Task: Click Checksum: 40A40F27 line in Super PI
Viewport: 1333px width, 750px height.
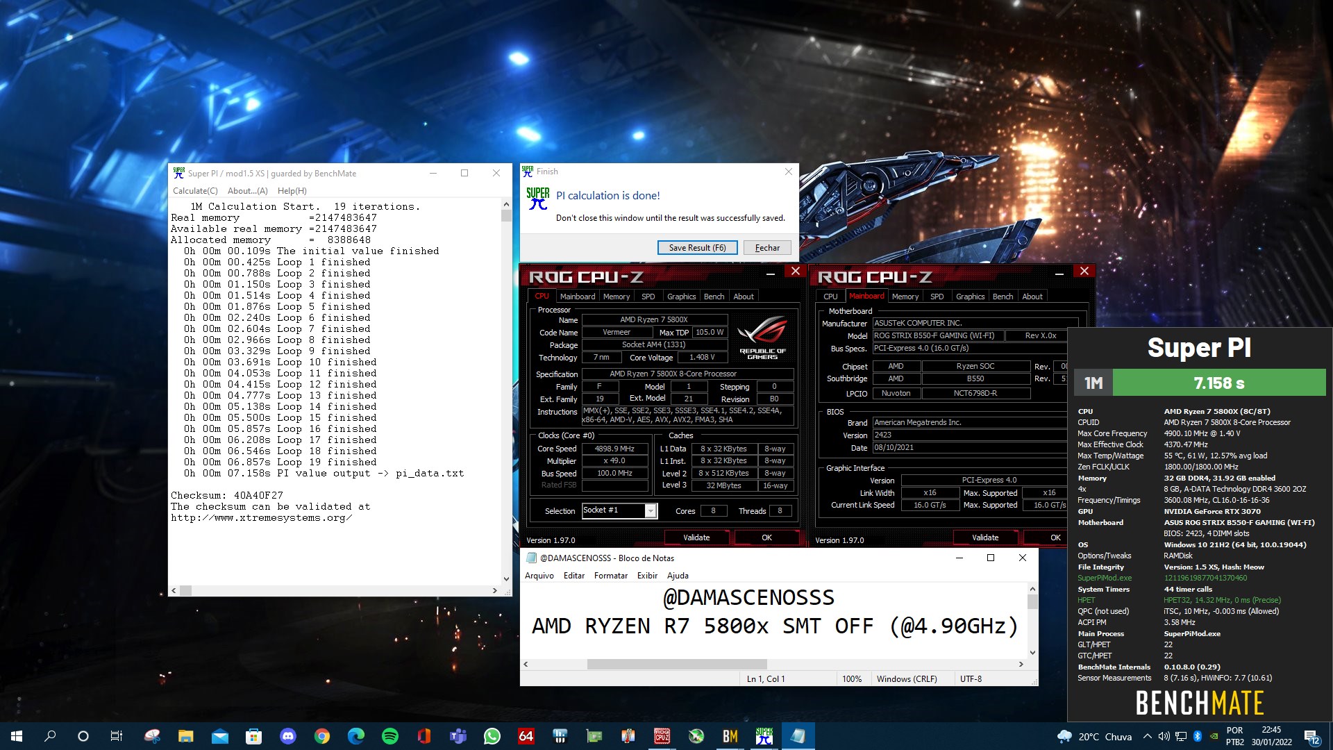Action: (x=227, y=496)
